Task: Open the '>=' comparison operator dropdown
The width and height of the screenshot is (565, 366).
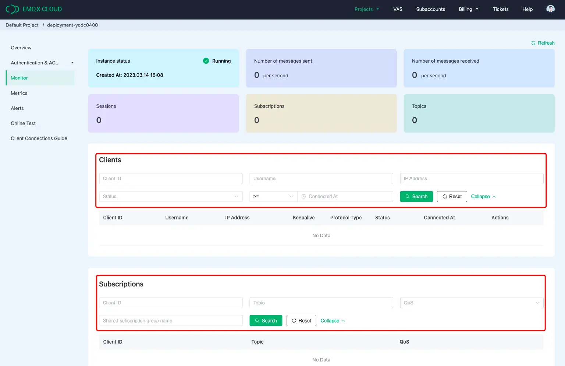Action: click(273, 196)
